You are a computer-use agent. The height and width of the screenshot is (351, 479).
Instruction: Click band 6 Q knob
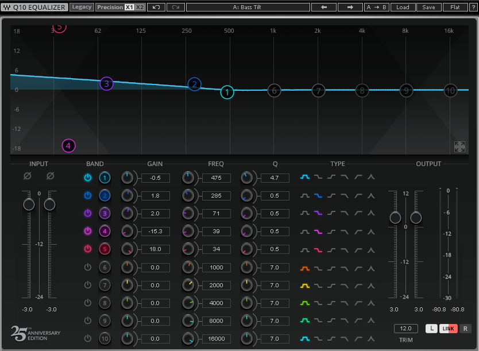click(x=246, y=267)
